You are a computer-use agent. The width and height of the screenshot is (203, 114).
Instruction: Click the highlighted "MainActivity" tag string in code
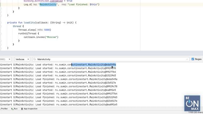pos(48,4)
